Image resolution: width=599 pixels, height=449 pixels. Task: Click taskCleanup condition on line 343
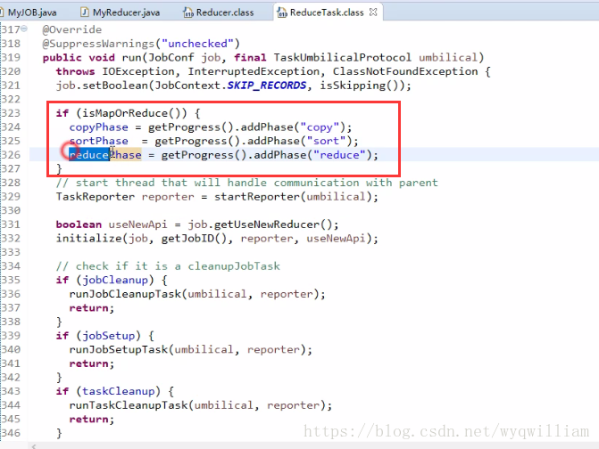119,391
